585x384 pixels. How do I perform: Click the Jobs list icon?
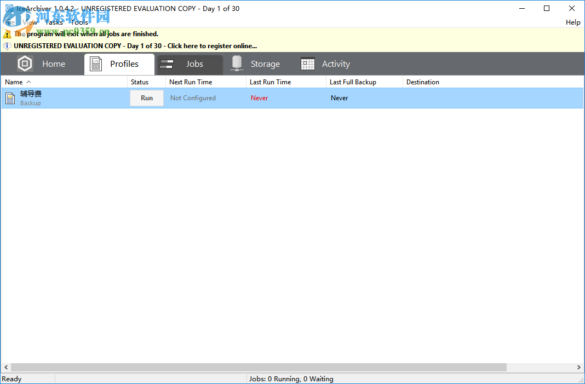(x=167, y=64)
